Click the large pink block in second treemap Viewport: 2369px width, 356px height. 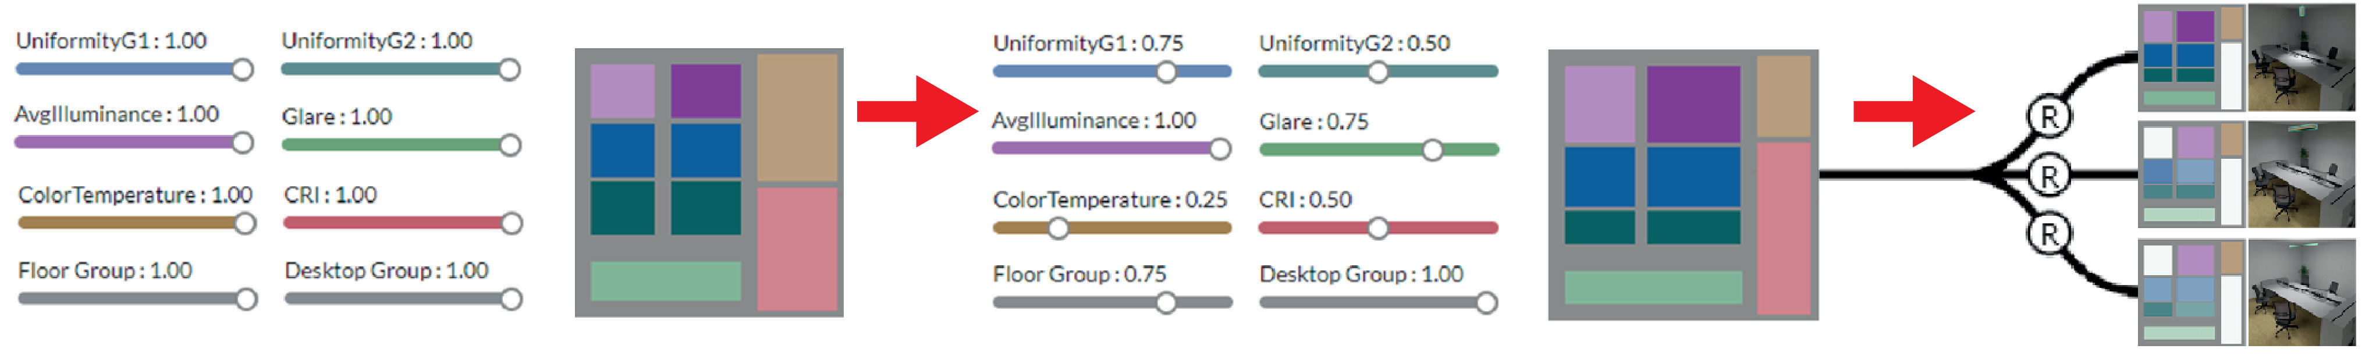click(x=1783, y=227)
